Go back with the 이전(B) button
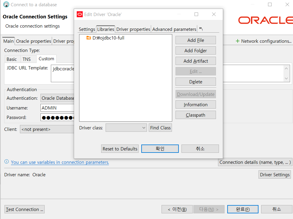Screen dimensions: 293x219 [x=177, y=209]
